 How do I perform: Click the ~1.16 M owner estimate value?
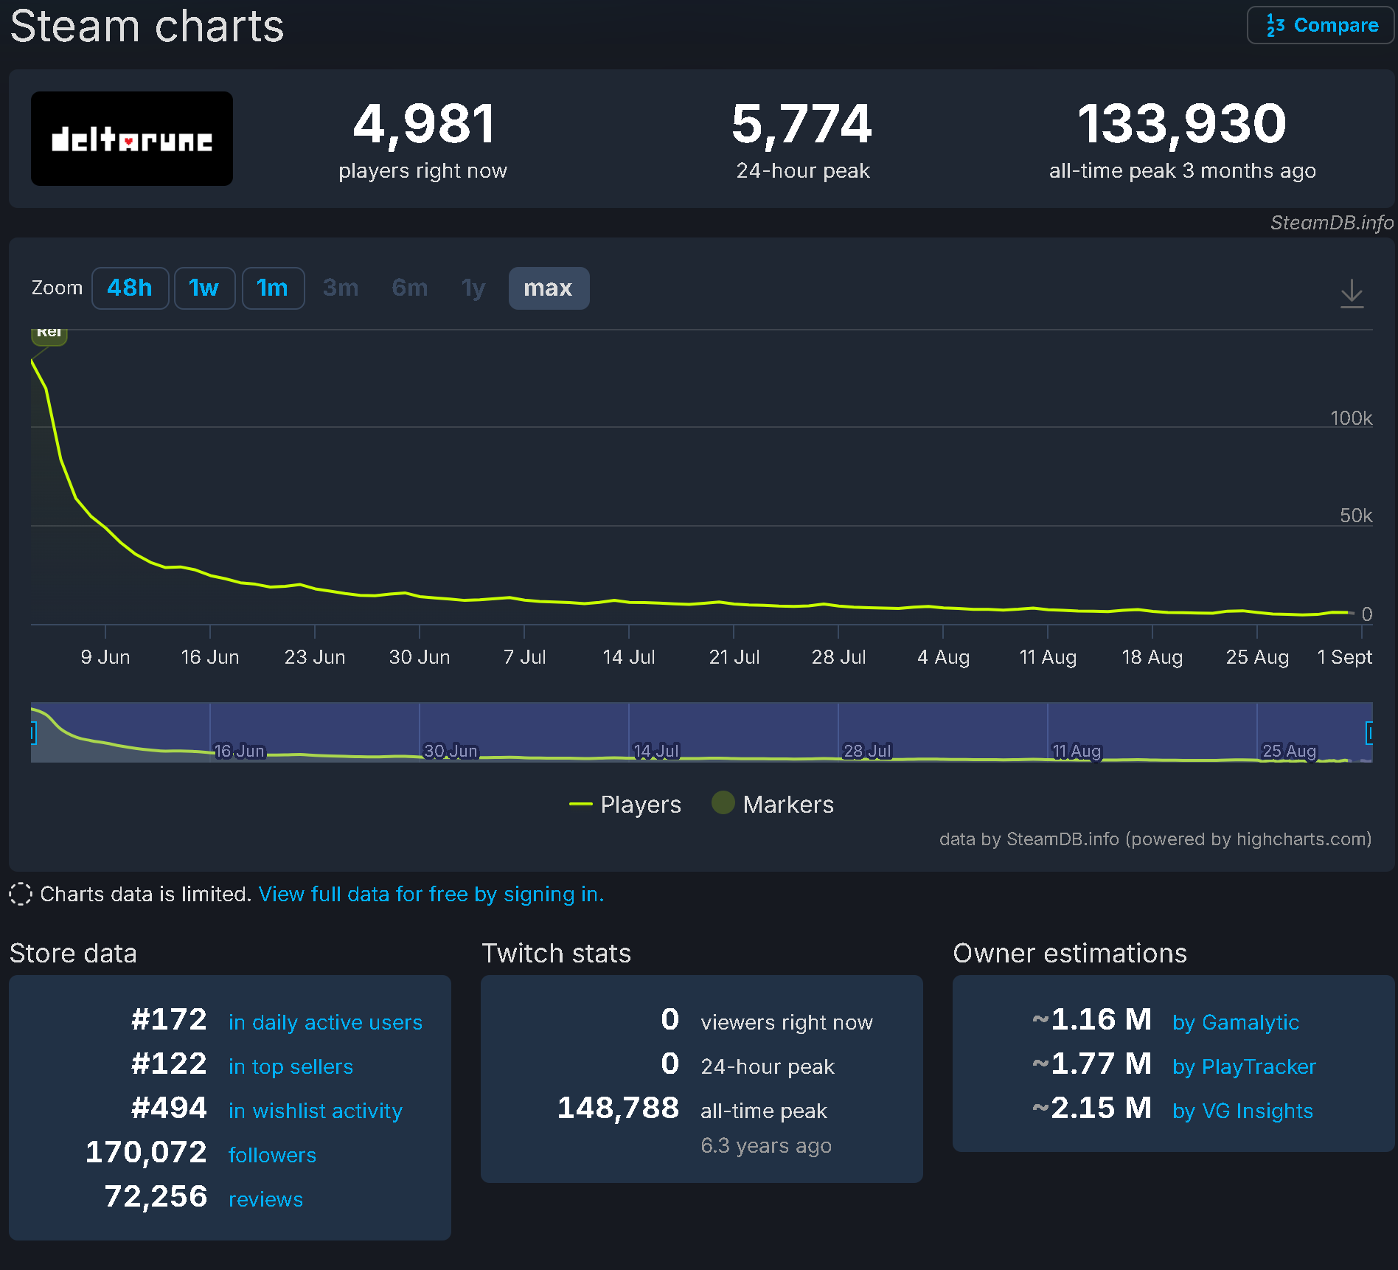1091,1019
